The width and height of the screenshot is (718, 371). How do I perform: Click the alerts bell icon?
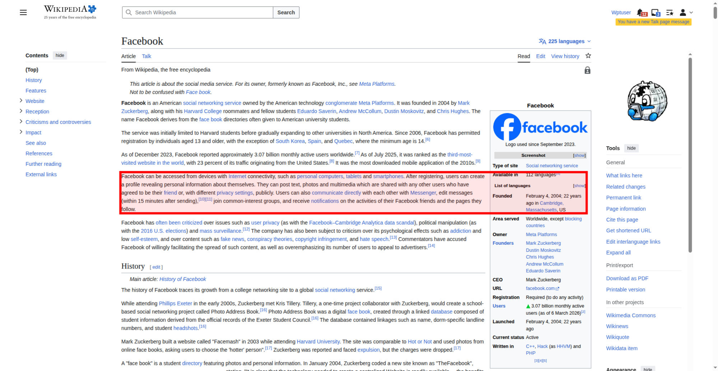click(x=640, y=13)
